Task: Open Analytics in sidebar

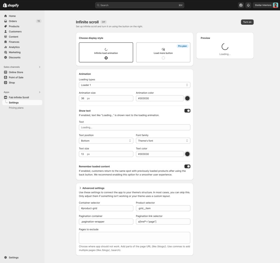Action: pos(22,47)
